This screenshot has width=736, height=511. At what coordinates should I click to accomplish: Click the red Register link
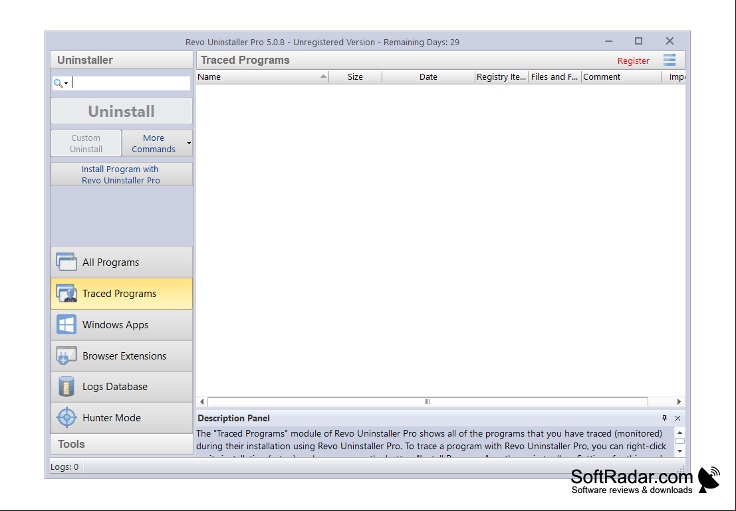[x=633, y=60]
